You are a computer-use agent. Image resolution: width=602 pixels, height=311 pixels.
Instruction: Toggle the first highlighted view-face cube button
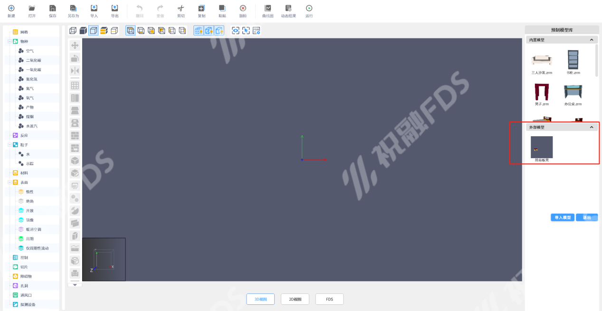[130, 30]
